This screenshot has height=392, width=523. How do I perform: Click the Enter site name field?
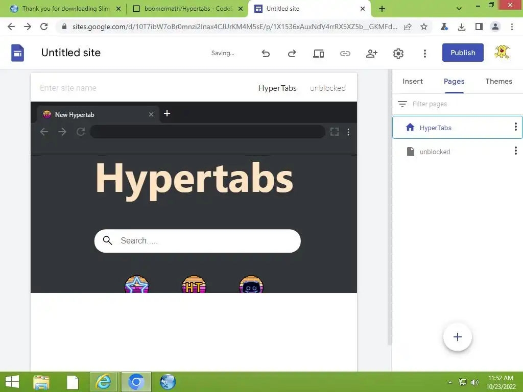[x=68, y=88]
